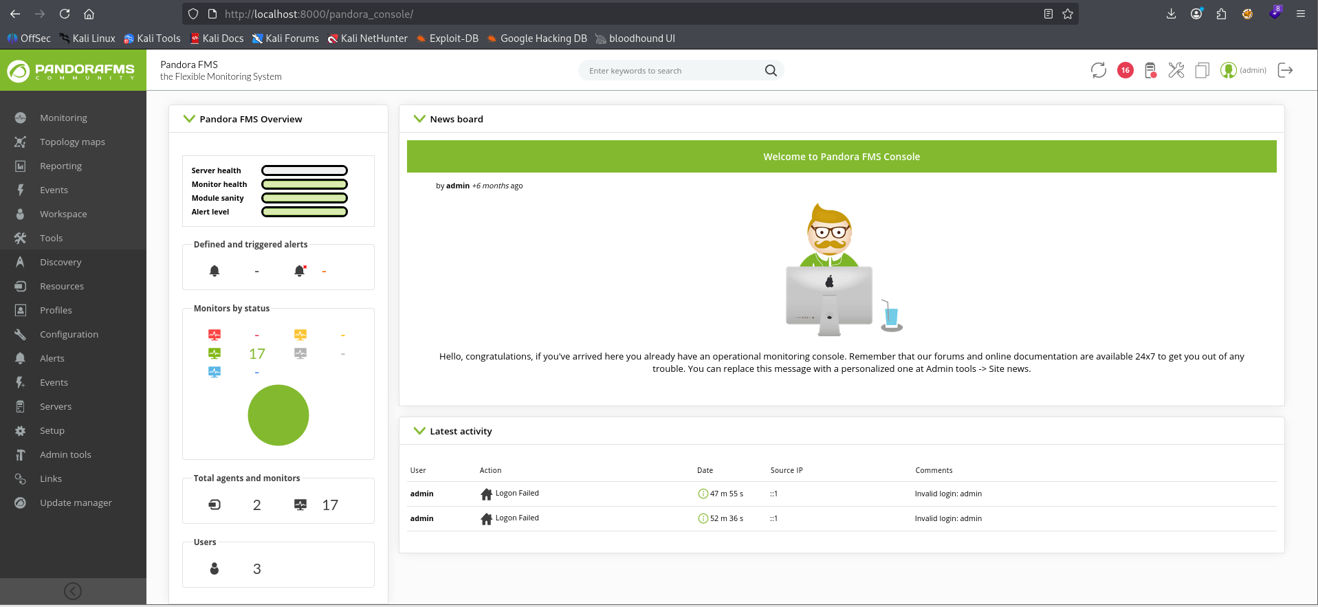Screen dimensions: 1318x607
Task: Click the Monitor health bar
Action: pyautogui.click(x=305, y=184)
